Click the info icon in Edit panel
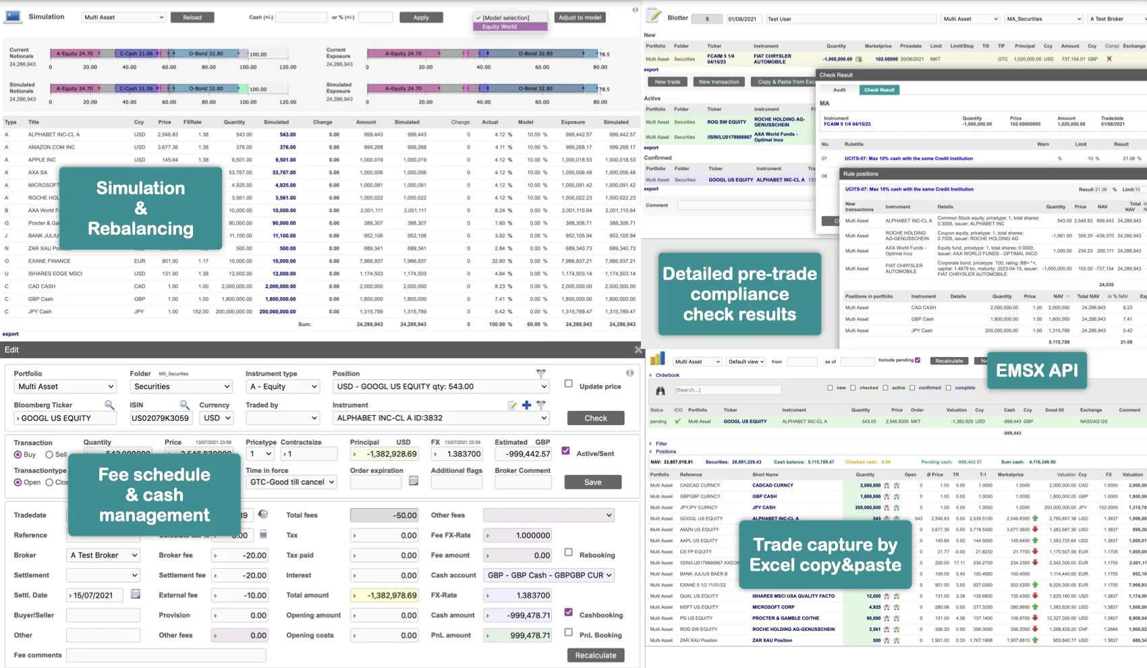 (x=630, y=372)
